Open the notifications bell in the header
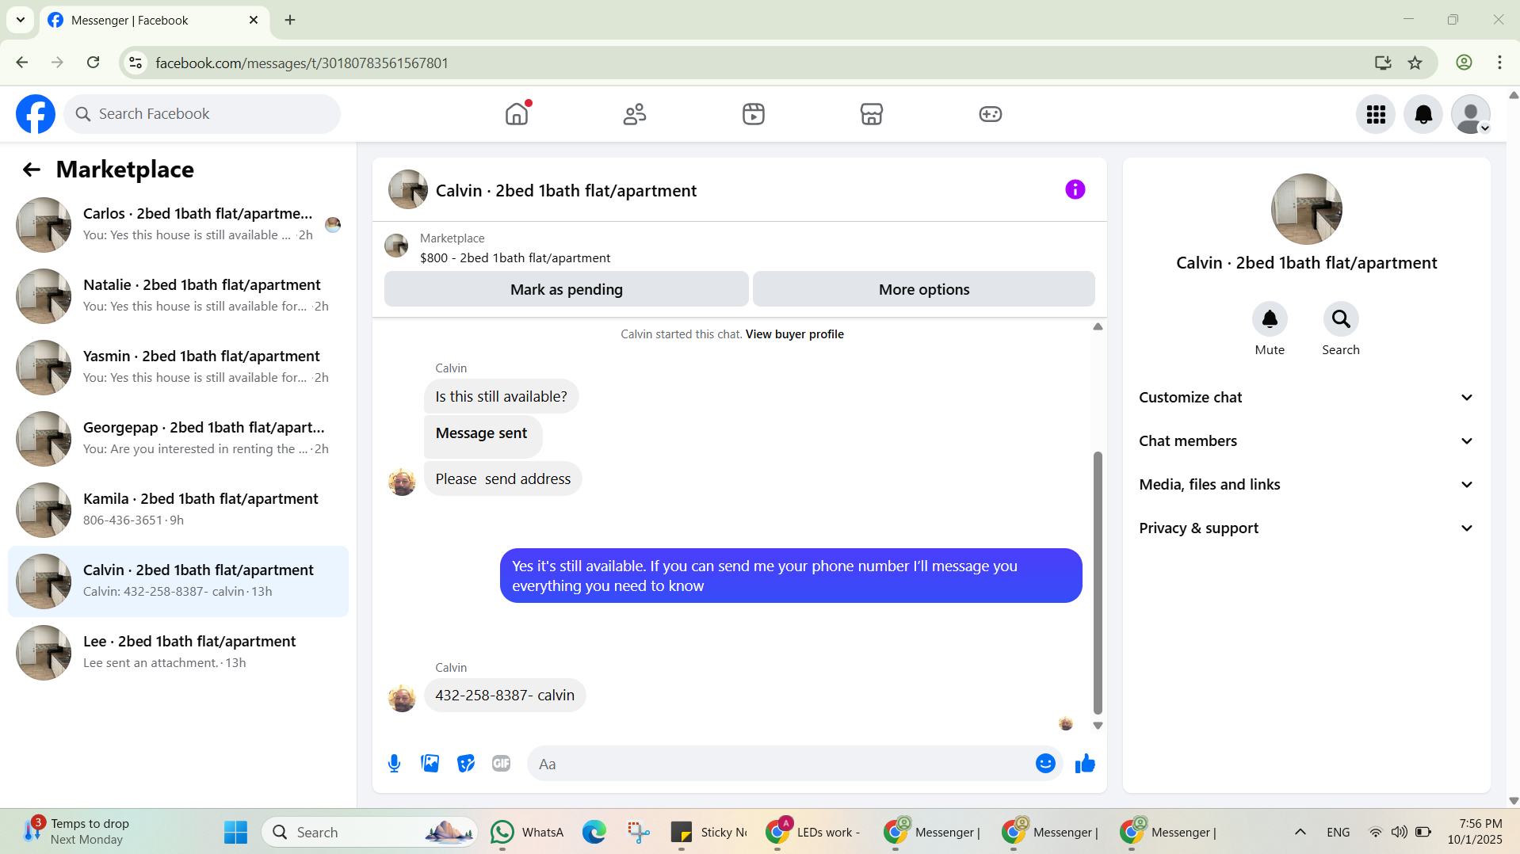The height and width of the screenshot is (854, 1520). [x=1423, y=115]
